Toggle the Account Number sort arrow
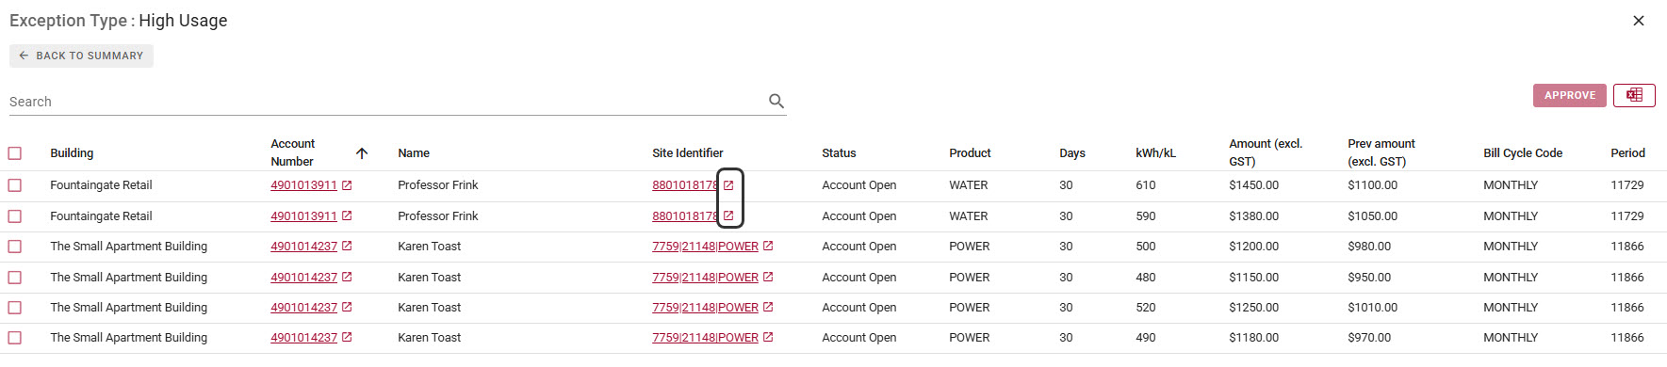This screenshot has height=367, width=1667. 362,153
